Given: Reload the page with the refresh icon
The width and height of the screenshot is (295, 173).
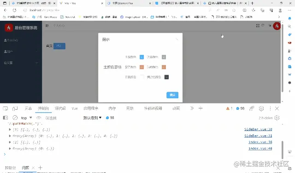Looking at the screenshot, I should [x=14, y=10].
